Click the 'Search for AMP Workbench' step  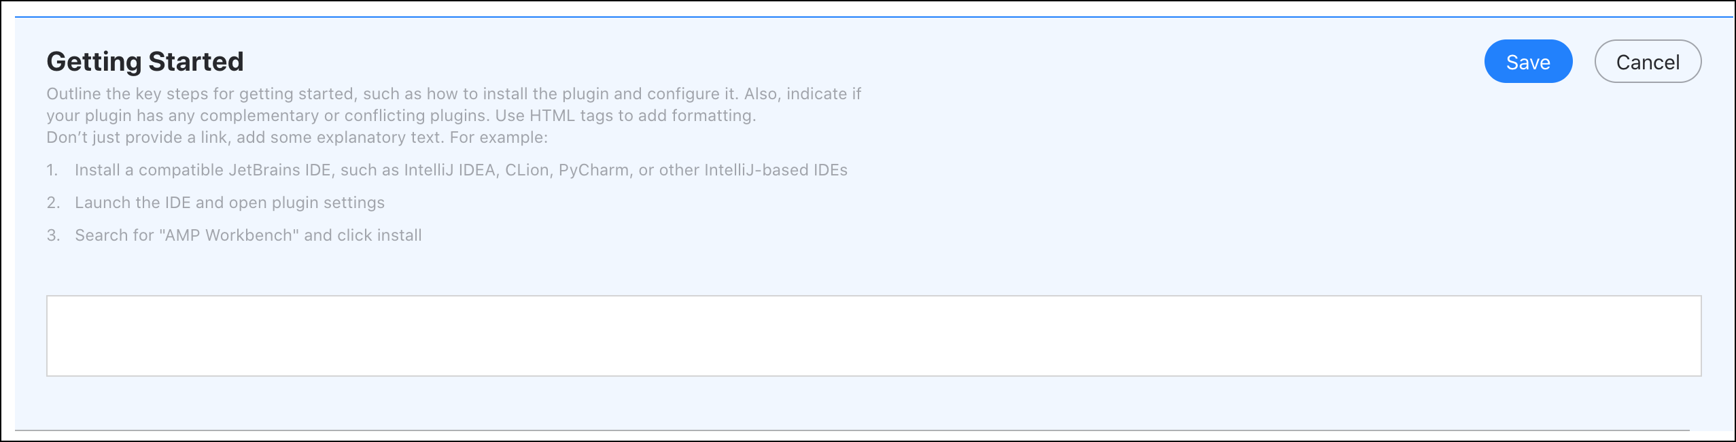(x=248, y=235)
